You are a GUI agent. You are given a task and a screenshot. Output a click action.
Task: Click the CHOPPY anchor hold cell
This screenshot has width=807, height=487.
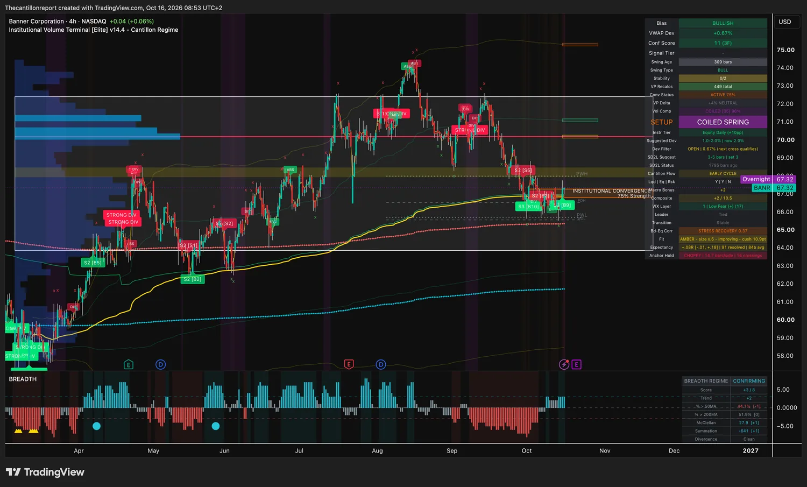(x=723, y=256)
